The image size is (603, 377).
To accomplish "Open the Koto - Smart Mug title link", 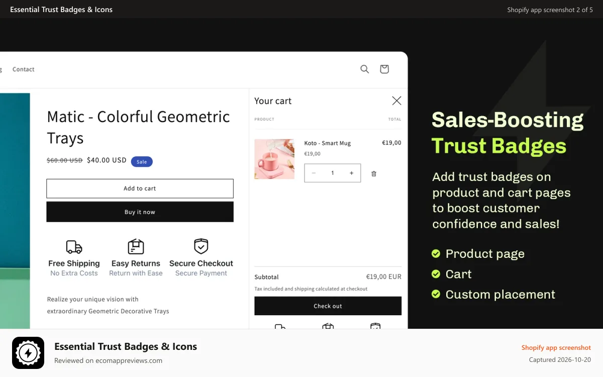I will click(328, 143).
